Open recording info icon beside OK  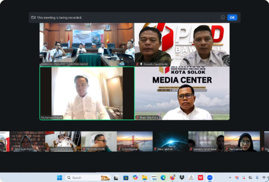coord(223,17)
